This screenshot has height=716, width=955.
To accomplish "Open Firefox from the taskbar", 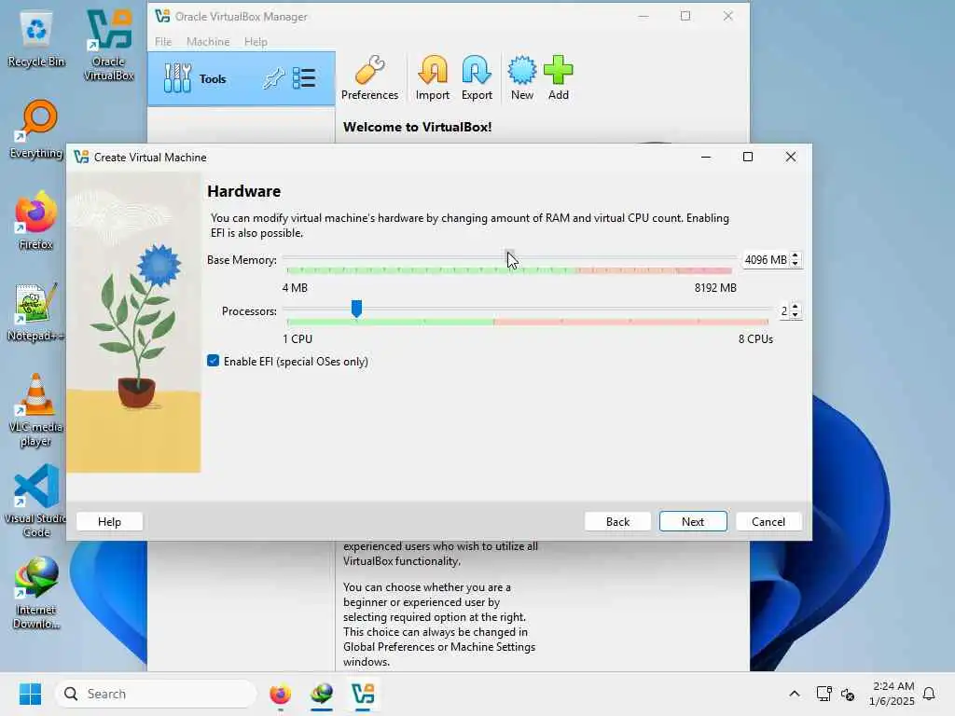I will 280,694.
